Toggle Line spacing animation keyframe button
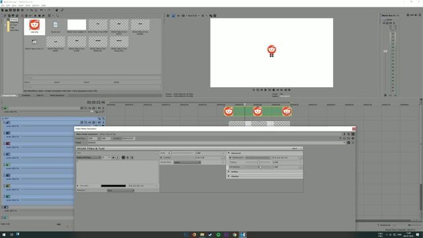Image resolution: width=423 pixels, height=238 pixels. 300,167
